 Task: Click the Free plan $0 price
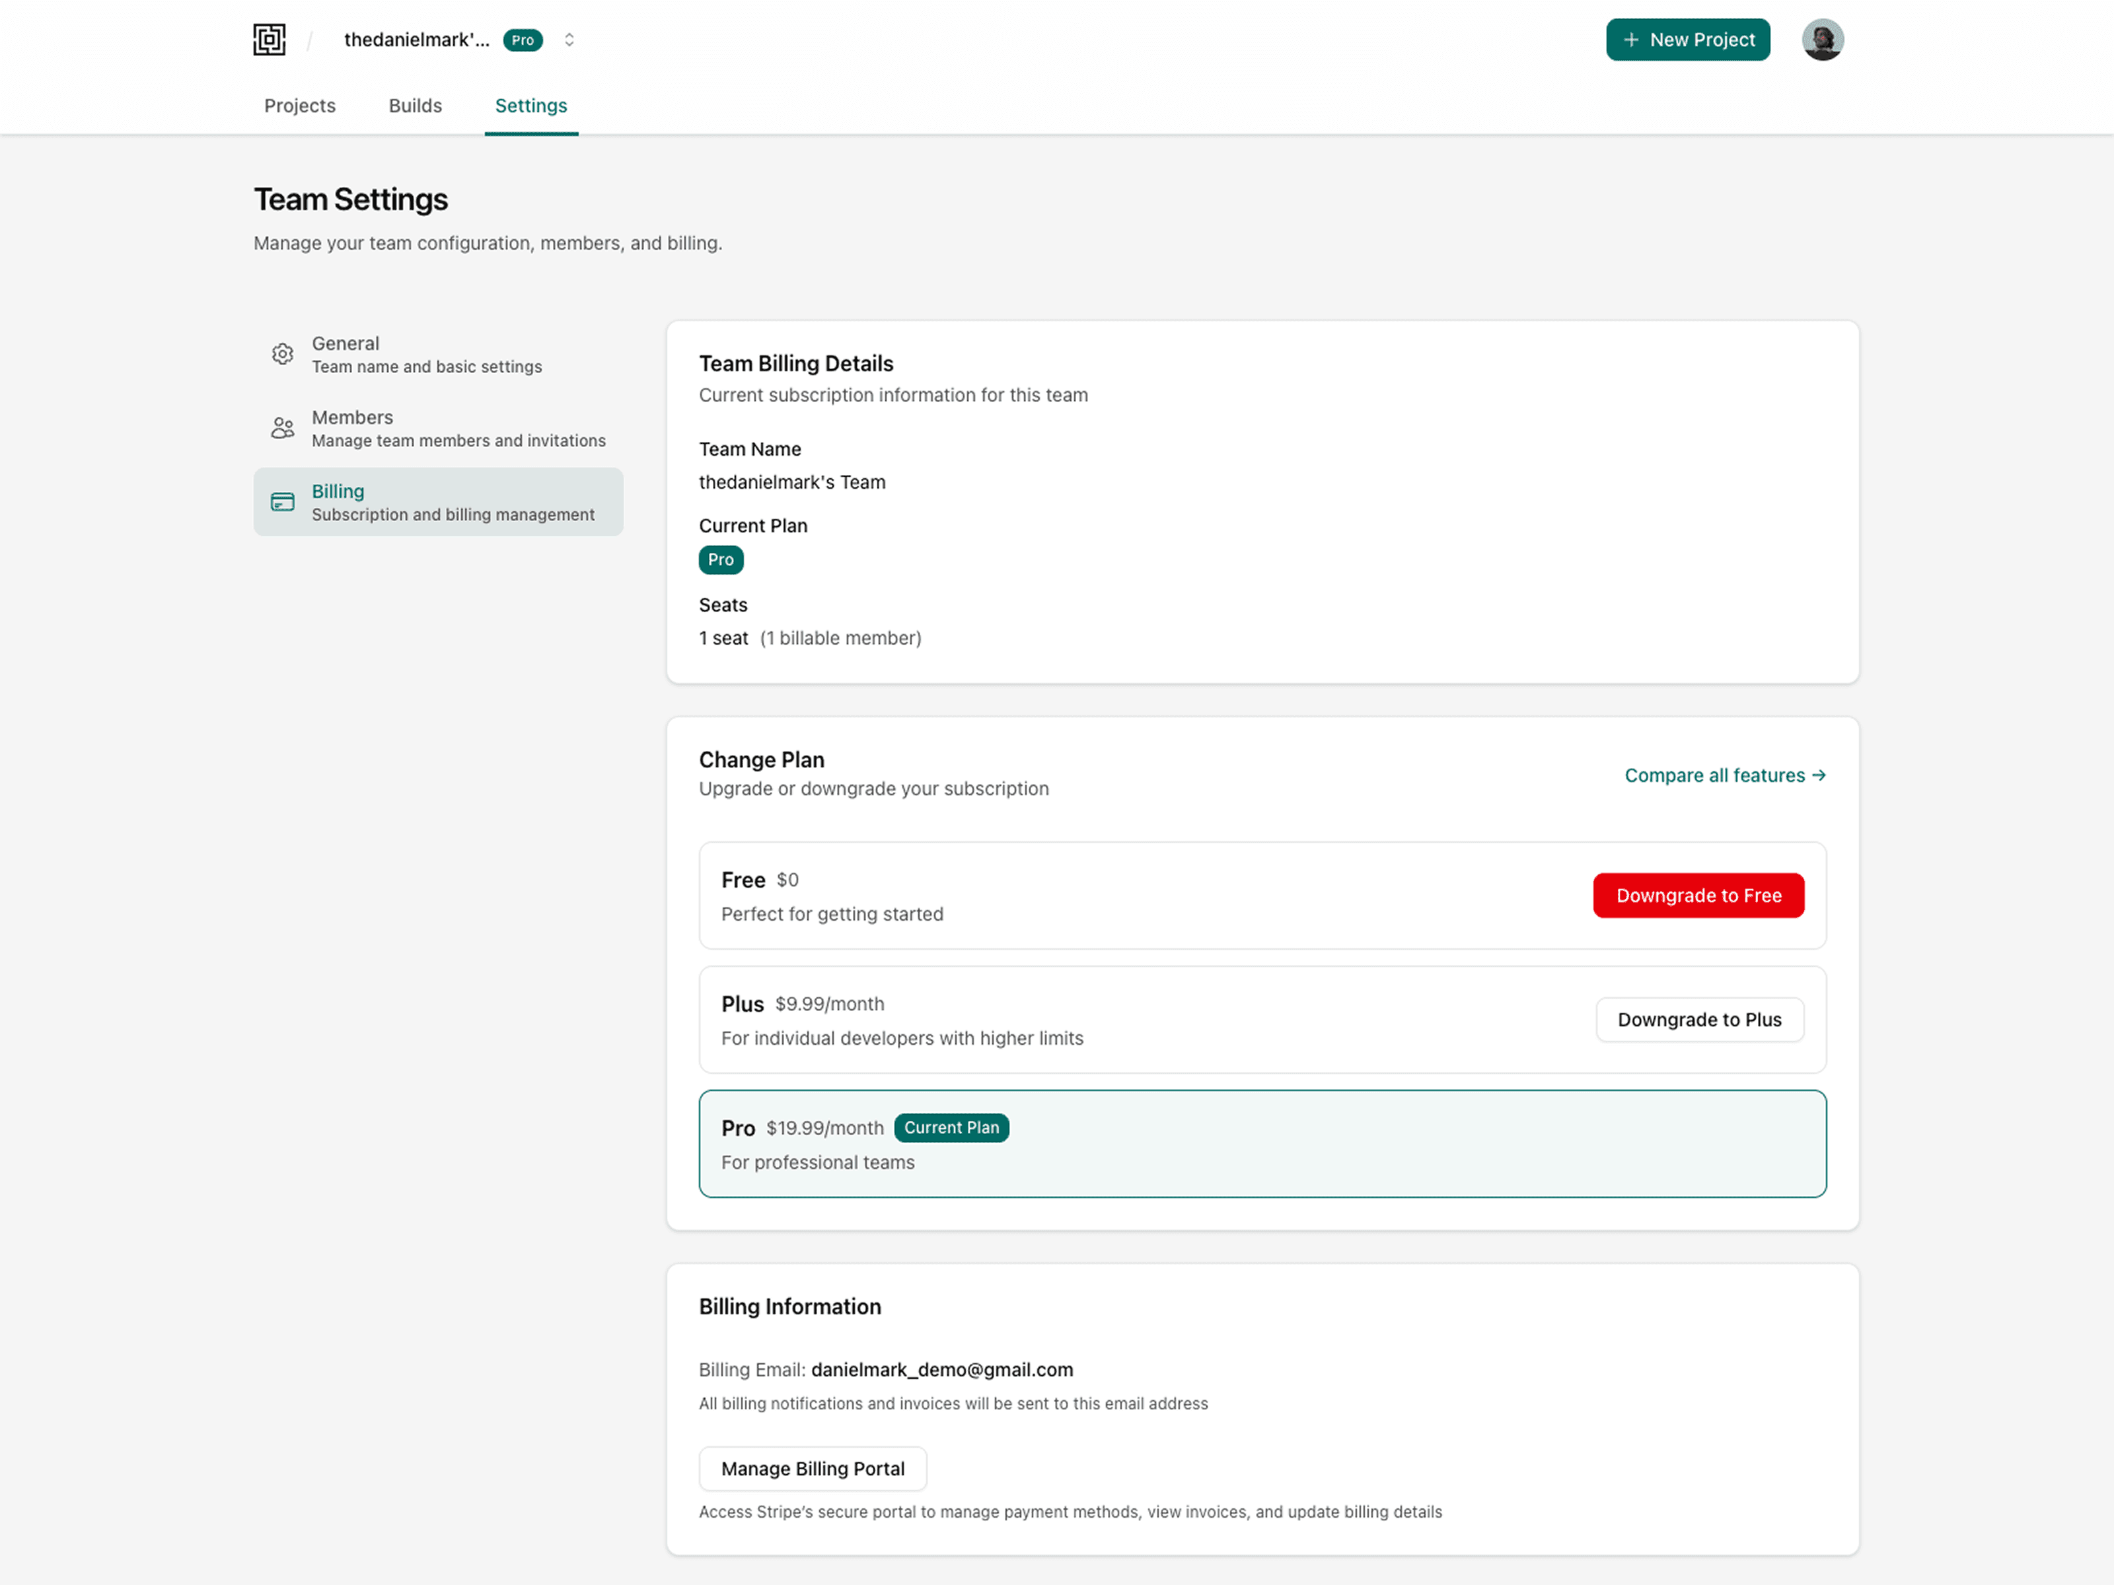pos(787,880)
